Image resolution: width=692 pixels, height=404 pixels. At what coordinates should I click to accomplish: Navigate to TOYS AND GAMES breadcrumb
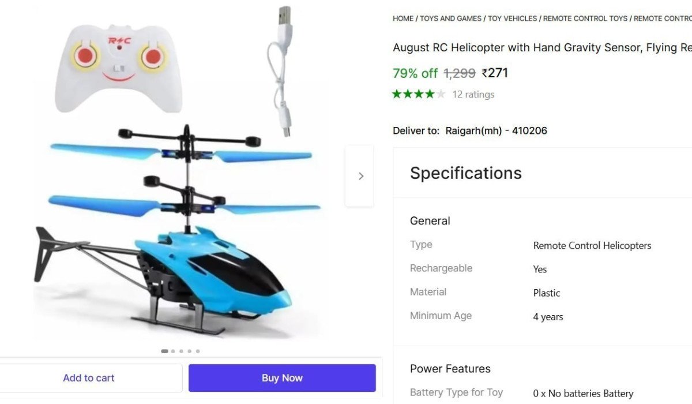(x=450, y=18)
